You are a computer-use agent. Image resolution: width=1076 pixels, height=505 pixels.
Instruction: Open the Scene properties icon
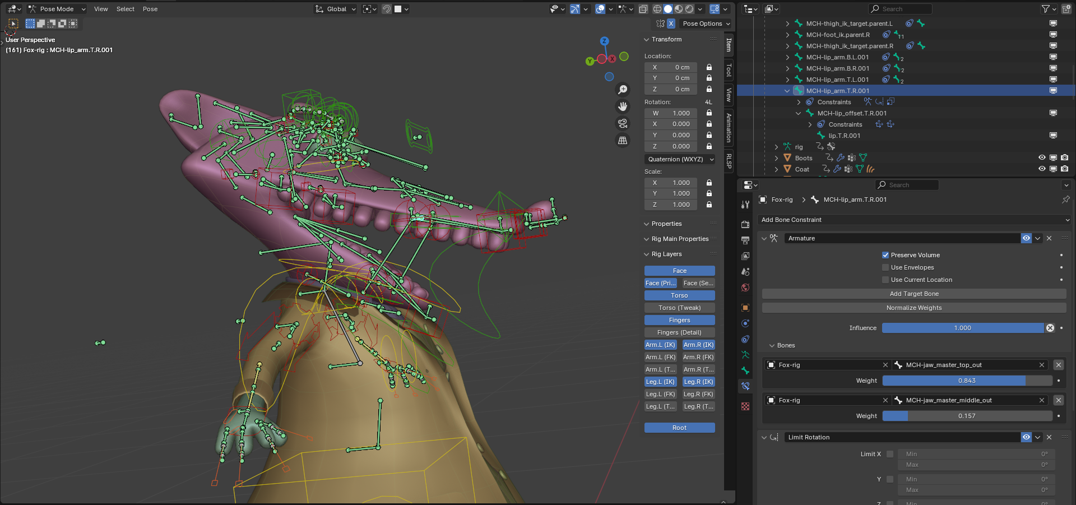point(745,271)
